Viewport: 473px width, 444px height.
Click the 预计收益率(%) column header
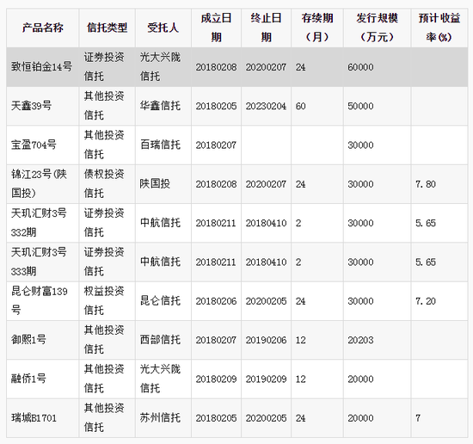pyautogui.click(x=439, y=28)
